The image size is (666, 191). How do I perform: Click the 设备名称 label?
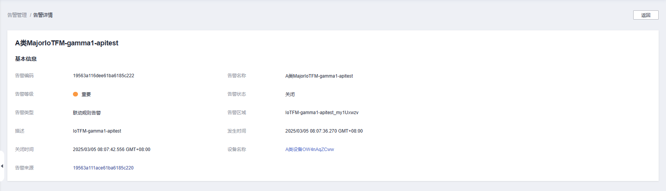[x=237, y=149]
